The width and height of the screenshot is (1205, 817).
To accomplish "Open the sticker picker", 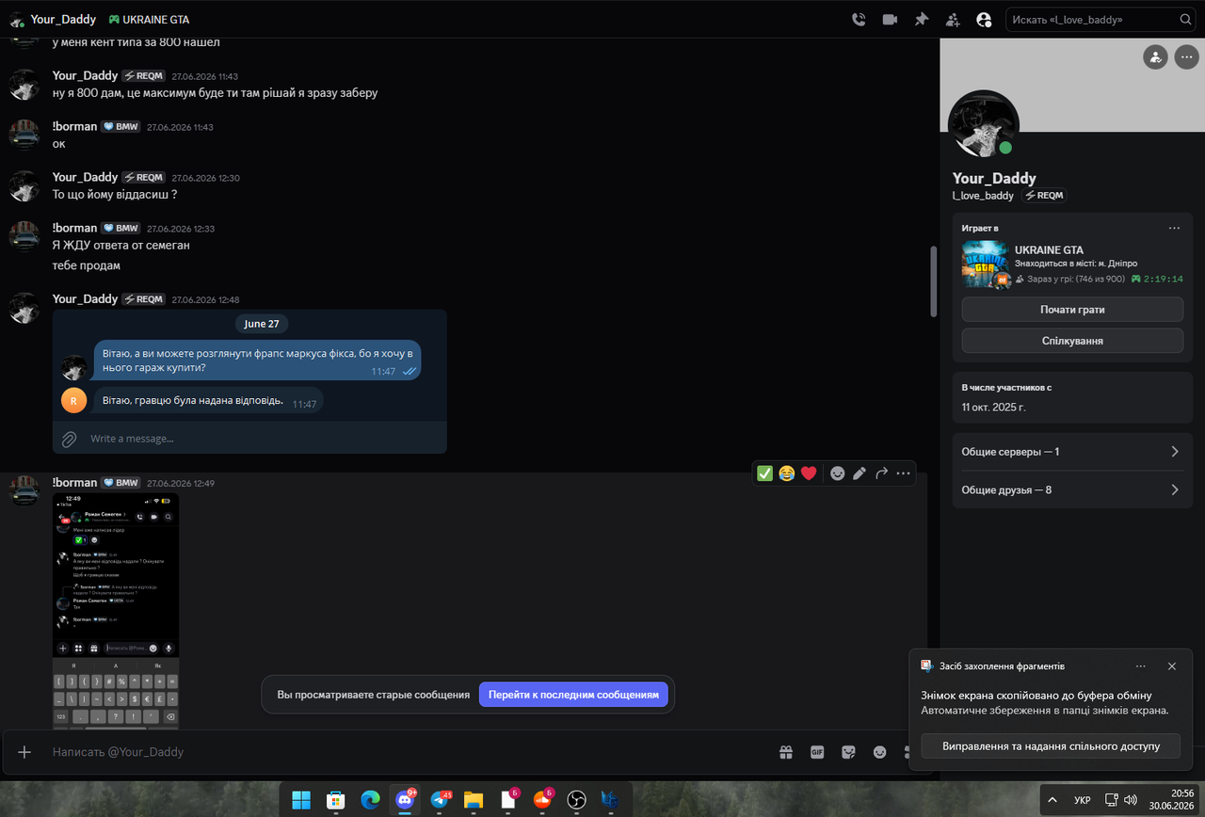I will (848, 752).
